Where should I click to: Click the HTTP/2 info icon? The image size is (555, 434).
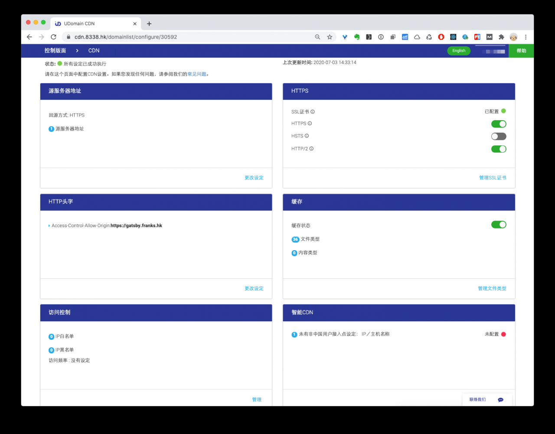(x=311, y=149)
